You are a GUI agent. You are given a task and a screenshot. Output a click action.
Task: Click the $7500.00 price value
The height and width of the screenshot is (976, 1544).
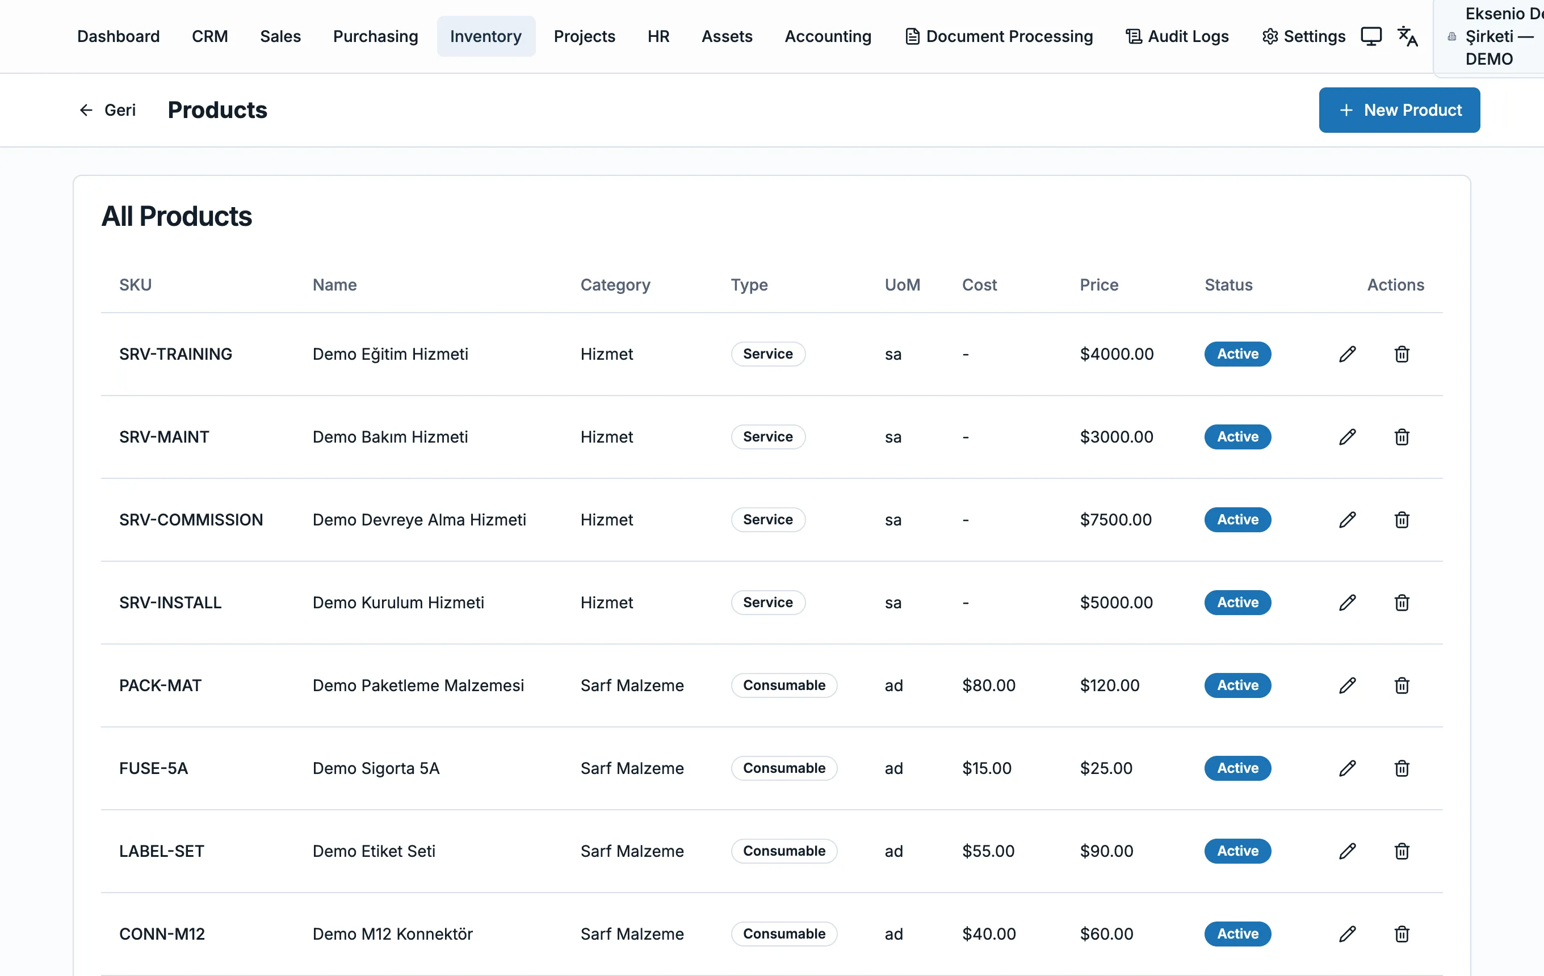[x=1115, y=520]
